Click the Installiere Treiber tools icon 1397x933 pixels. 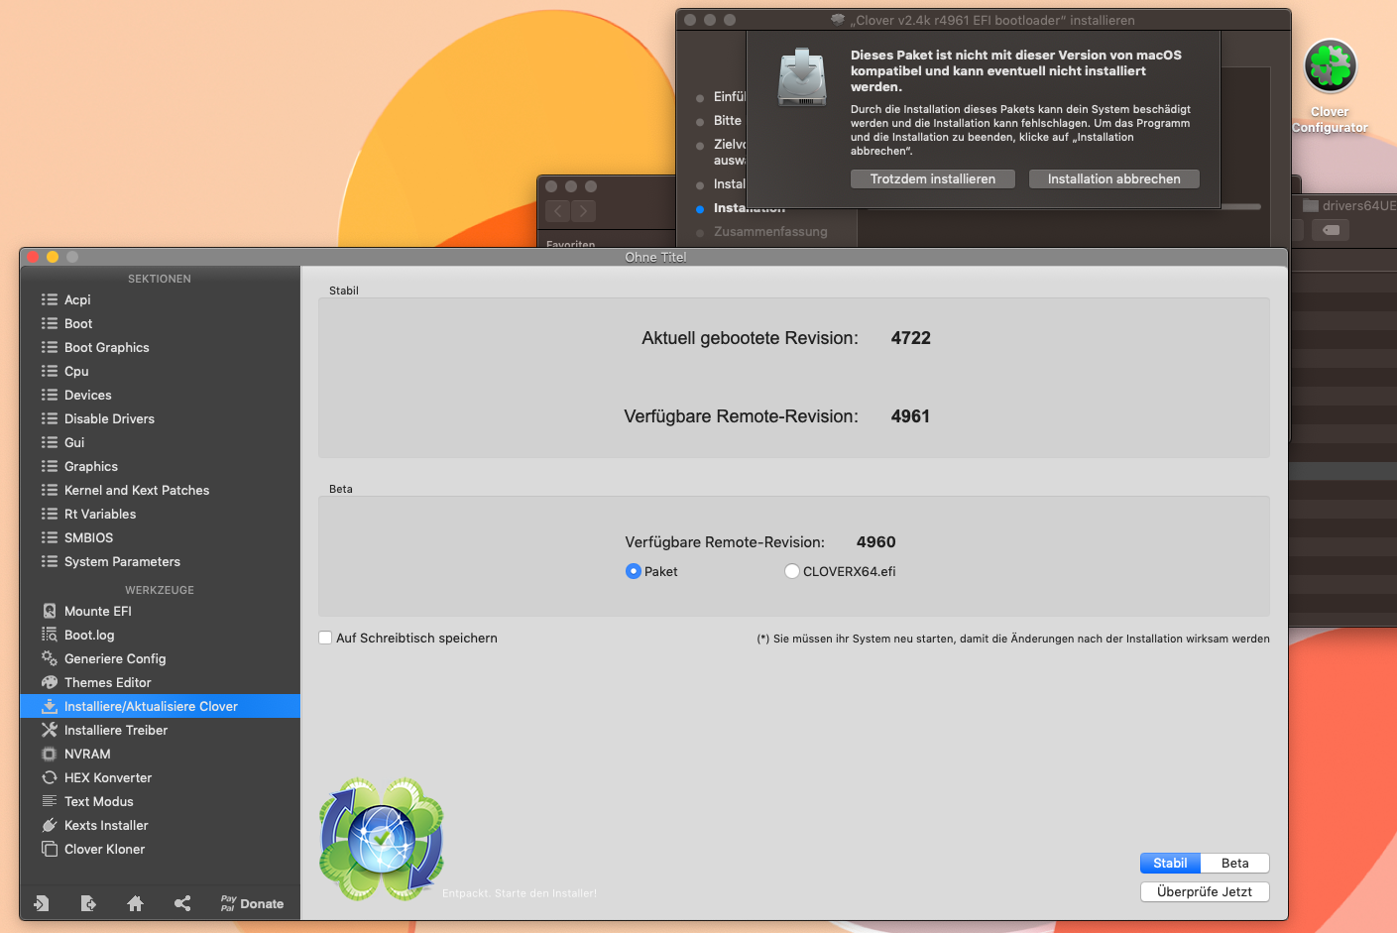coord(50,730)
